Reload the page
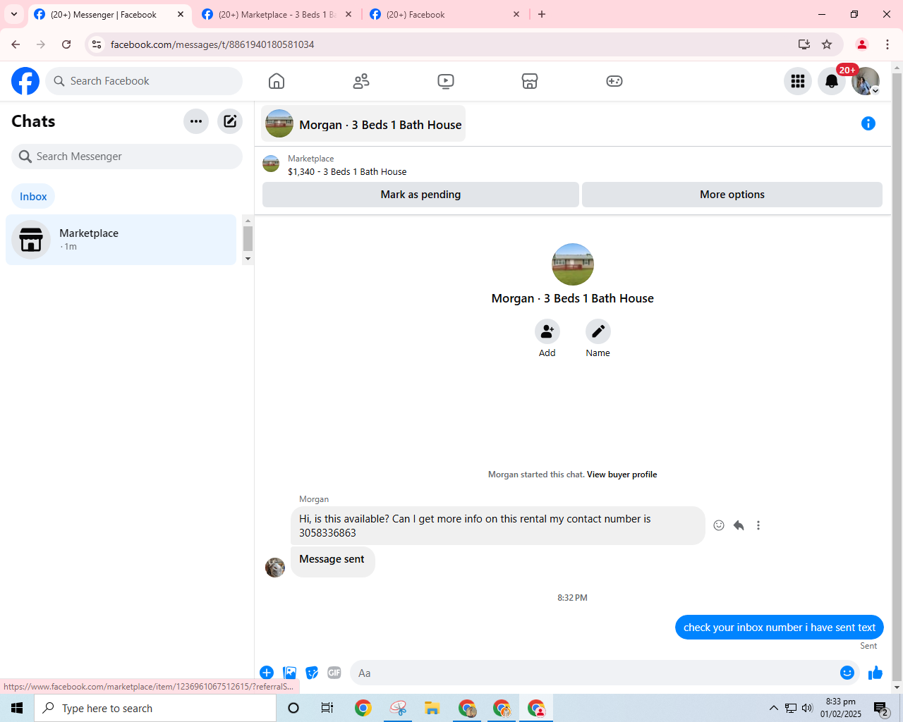903x722 pixels. (66, 44)
